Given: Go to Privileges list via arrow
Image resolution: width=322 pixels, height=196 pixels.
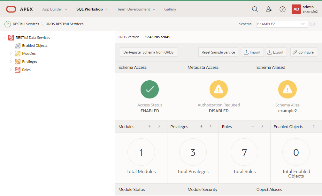Looking at the screenshot, I should 211,126.
